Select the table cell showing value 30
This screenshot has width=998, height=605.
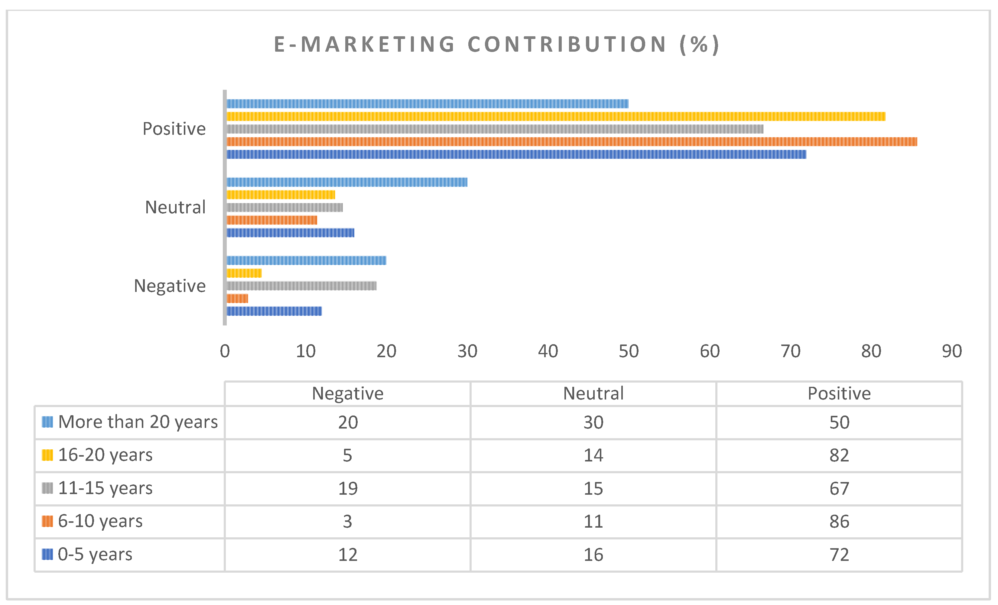point(593,422)
